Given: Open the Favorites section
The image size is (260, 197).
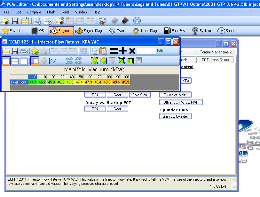Looking at the screenshot, I should 13,31.
